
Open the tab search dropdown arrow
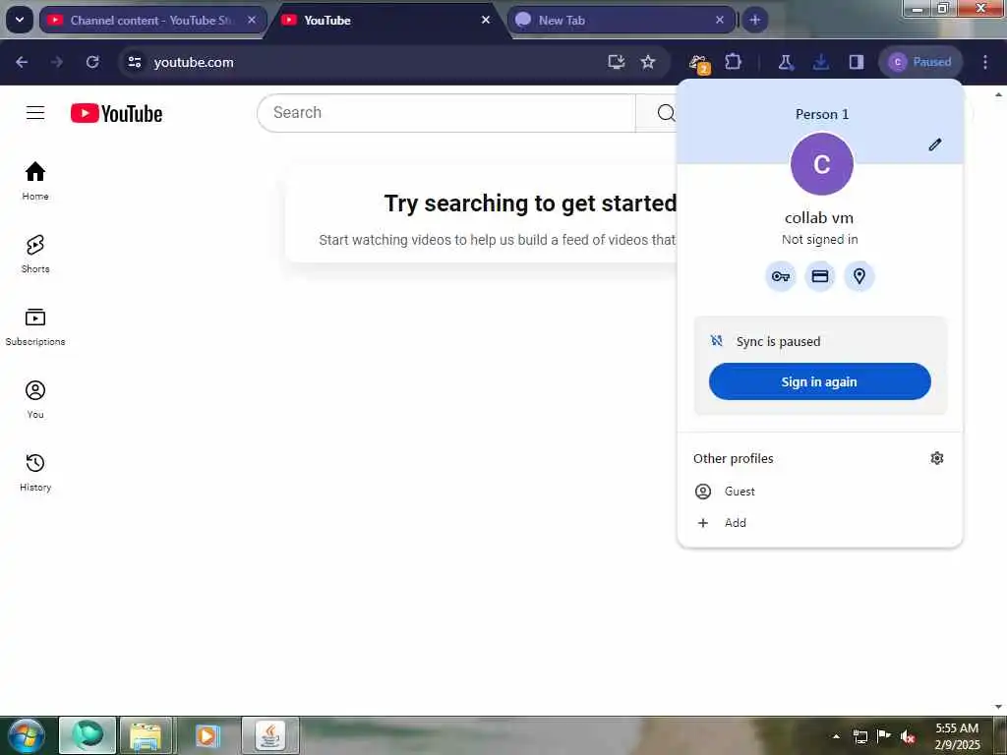pos(20,20)
